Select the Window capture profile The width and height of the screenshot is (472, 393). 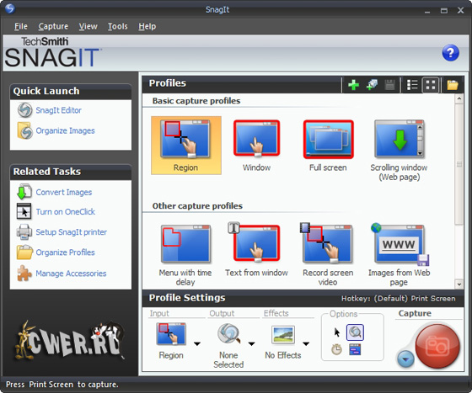point(257,146)
